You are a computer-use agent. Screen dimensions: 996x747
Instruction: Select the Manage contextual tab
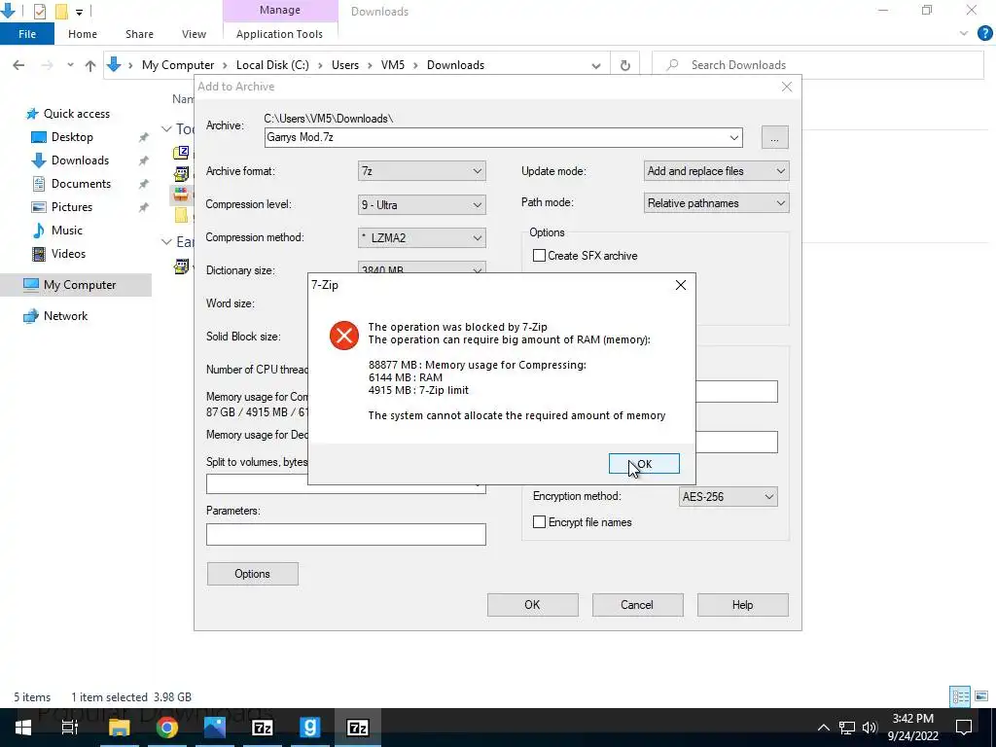coord(279,10)
